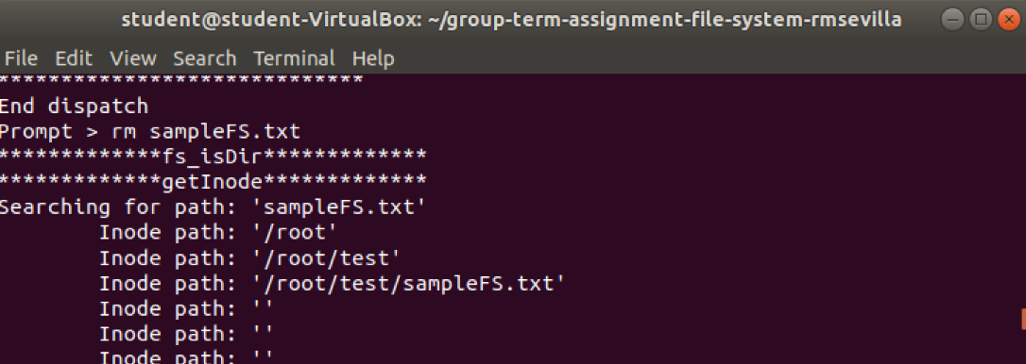Maximize the terminal window
The width and height of the screenshot is (1026, 364).
(x=981, y=20)
